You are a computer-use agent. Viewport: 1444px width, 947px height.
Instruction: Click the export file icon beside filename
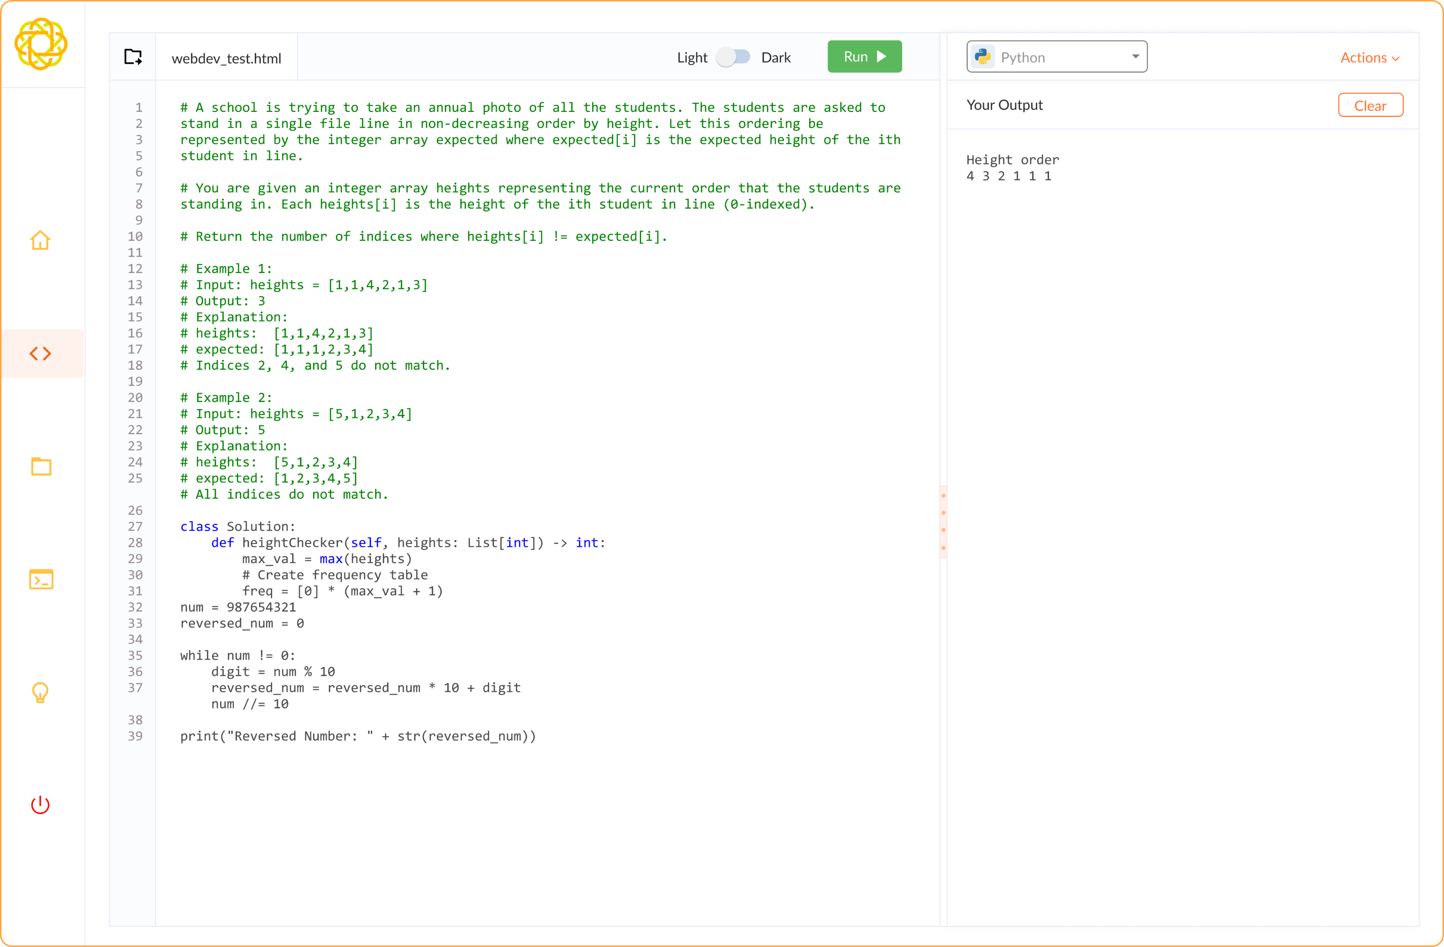click(133, 57)
